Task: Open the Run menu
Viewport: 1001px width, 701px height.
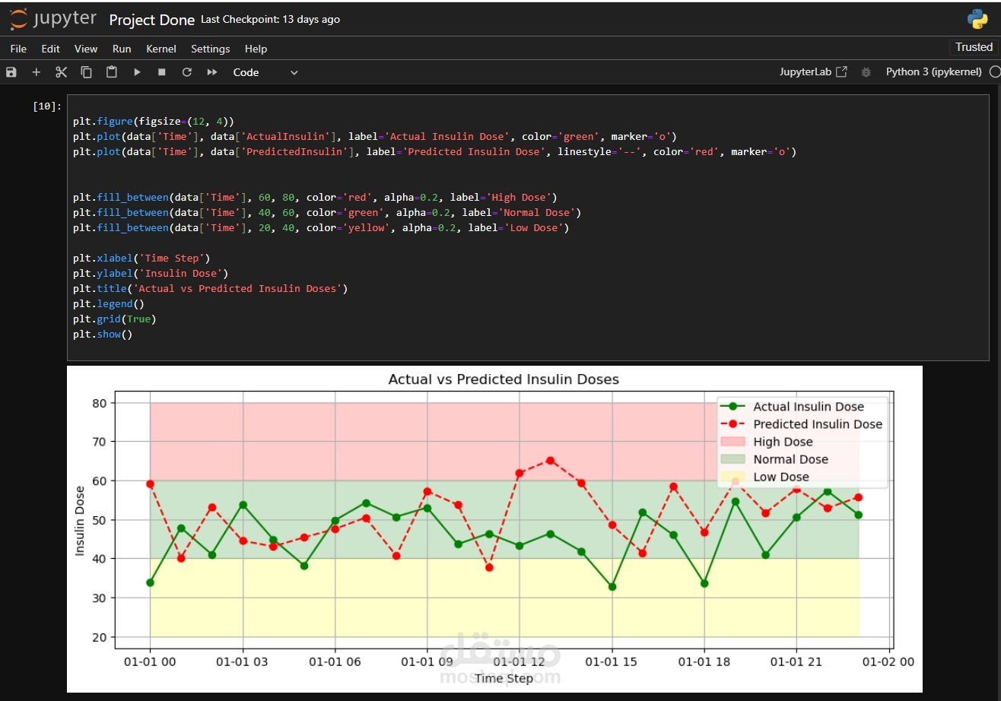Action: (122, 49)
